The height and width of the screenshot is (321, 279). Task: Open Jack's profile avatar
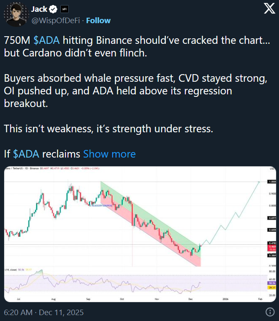(x=16, y=14)
